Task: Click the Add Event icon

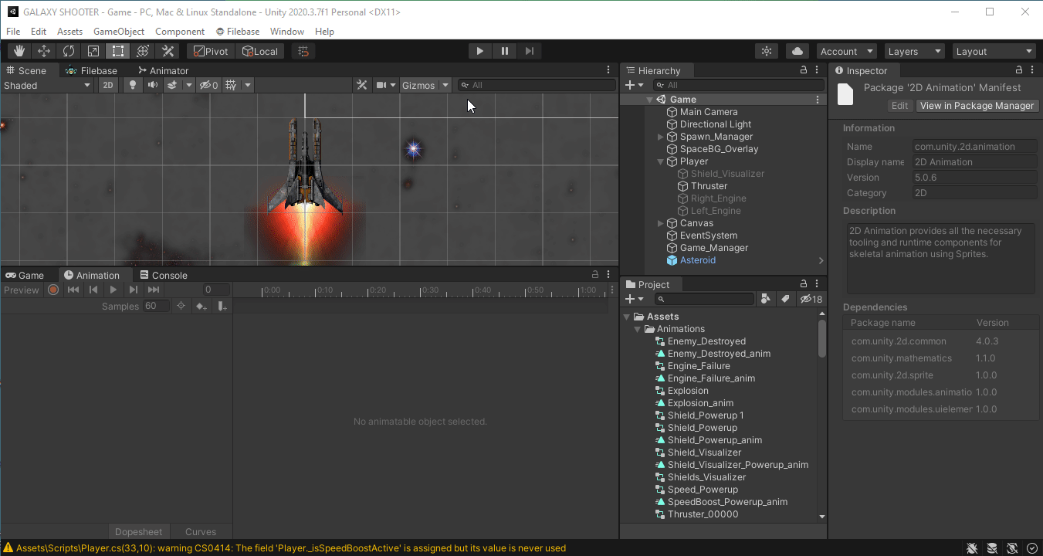Action: coord(222,306)
